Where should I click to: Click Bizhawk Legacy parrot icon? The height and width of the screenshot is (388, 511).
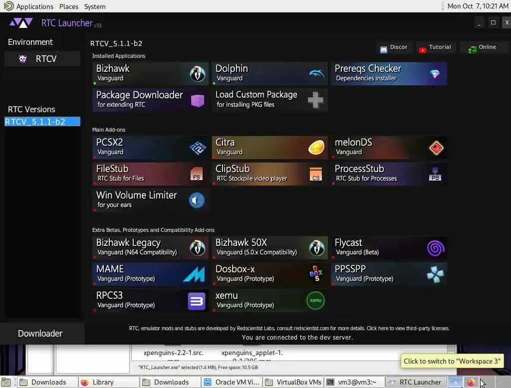198,248
